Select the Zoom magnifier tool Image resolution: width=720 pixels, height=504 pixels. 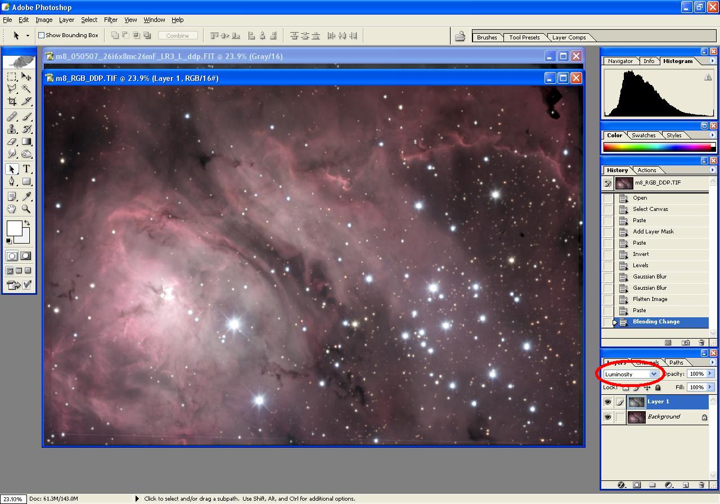click(26, 209)
